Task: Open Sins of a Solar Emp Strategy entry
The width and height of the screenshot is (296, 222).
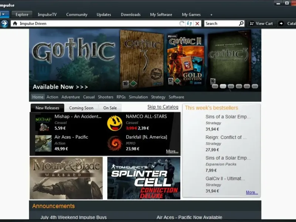Action: [228, 117]
